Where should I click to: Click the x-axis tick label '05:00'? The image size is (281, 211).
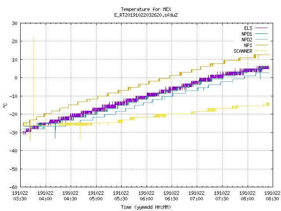pyautogui.click(x=96, y=199)
